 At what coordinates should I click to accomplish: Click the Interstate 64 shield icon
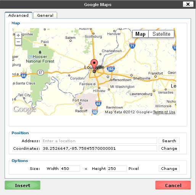24,75
